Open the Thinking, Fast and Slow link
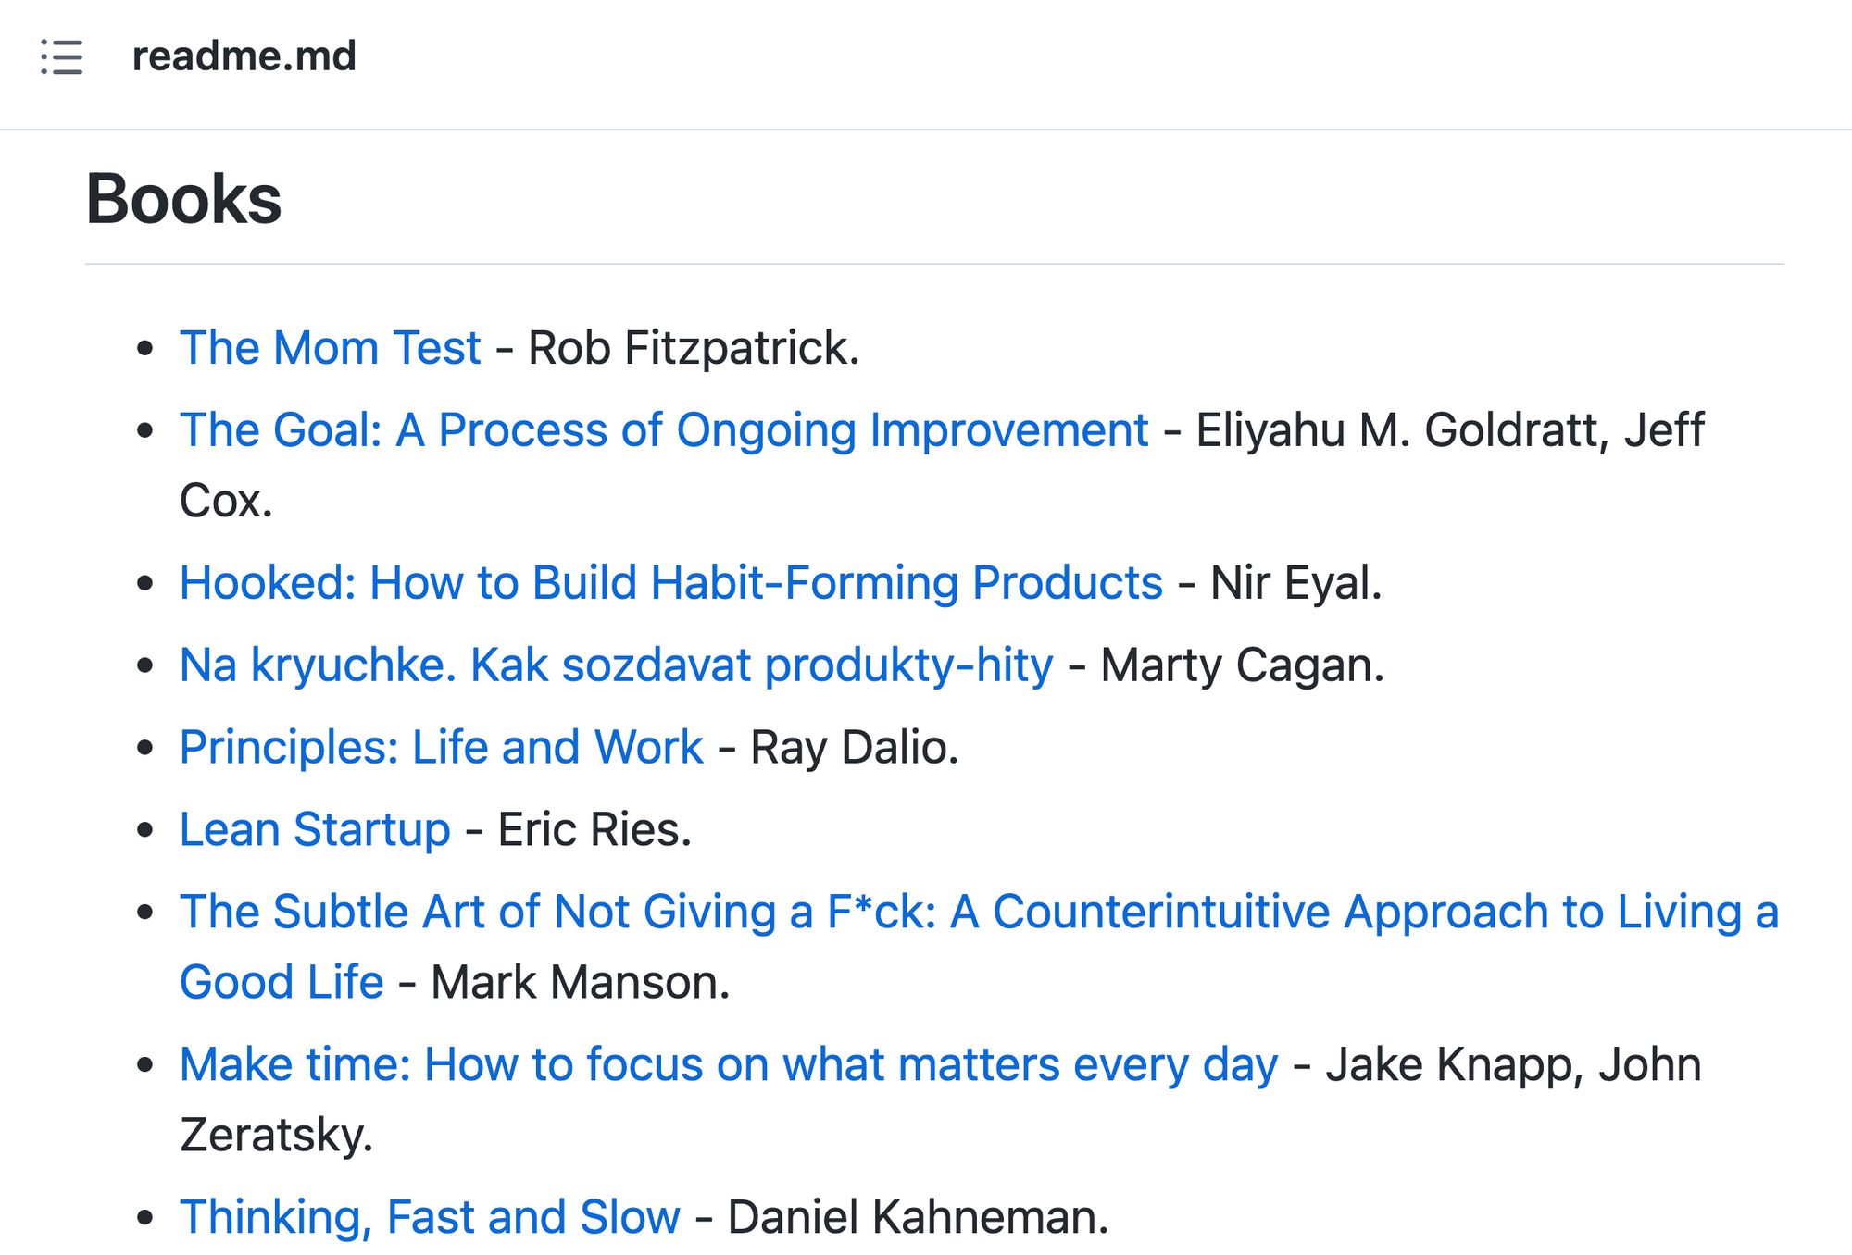1852x1255 pixels. (x=430, y=1217)
